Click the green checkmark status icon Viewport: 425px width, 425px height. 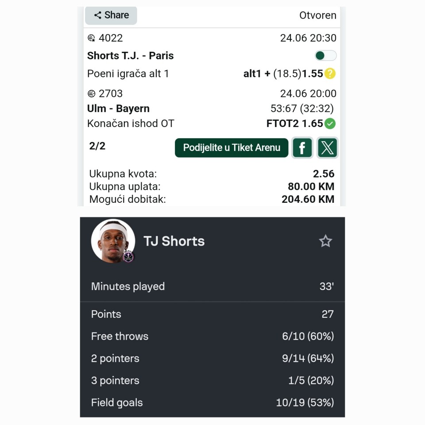pyautogui.click(x=330, y=124)
